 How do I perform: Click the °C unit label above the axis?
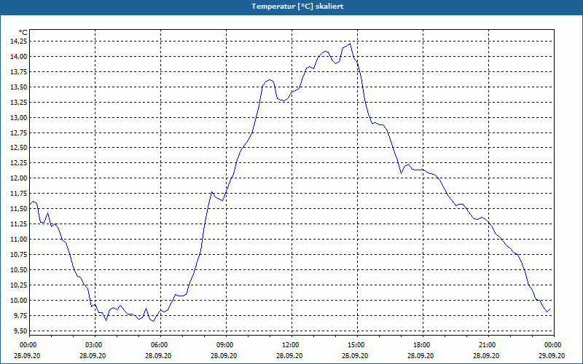23,33
